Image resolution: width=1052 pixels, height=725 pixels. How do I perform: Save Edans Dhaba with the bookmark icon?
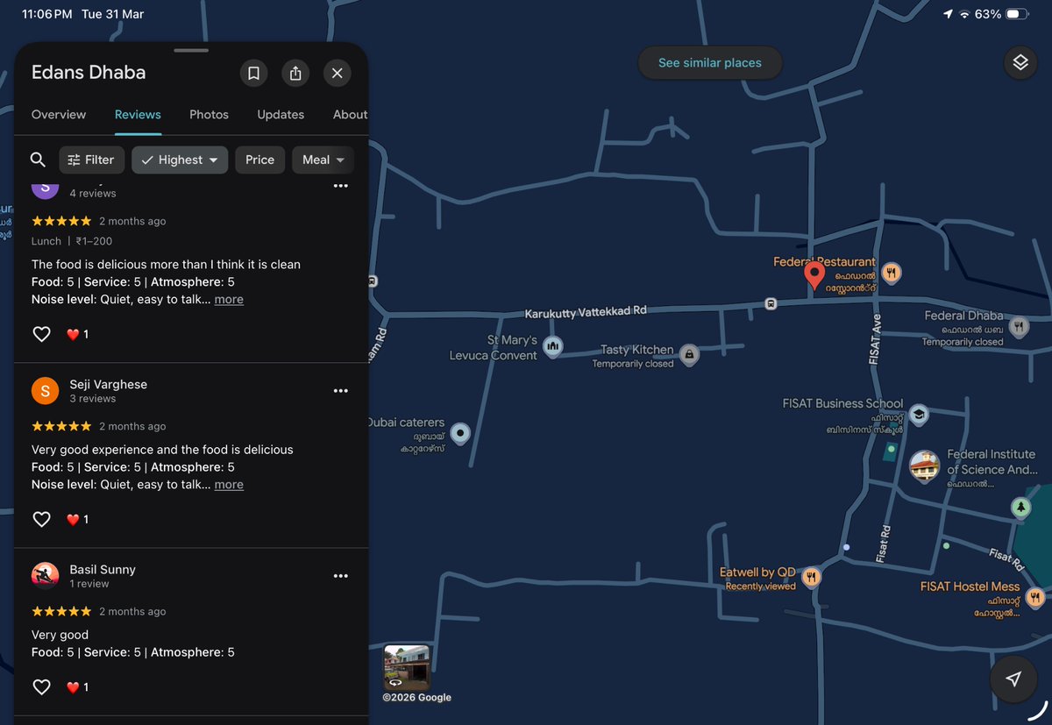pos(253,73)
